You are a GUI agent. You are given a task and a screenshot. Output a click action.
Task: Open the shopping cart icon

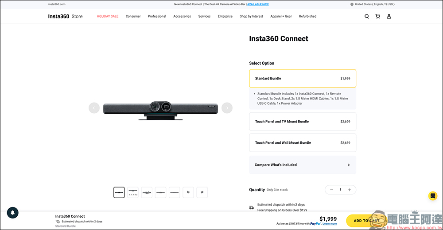(x=378, y=16)
